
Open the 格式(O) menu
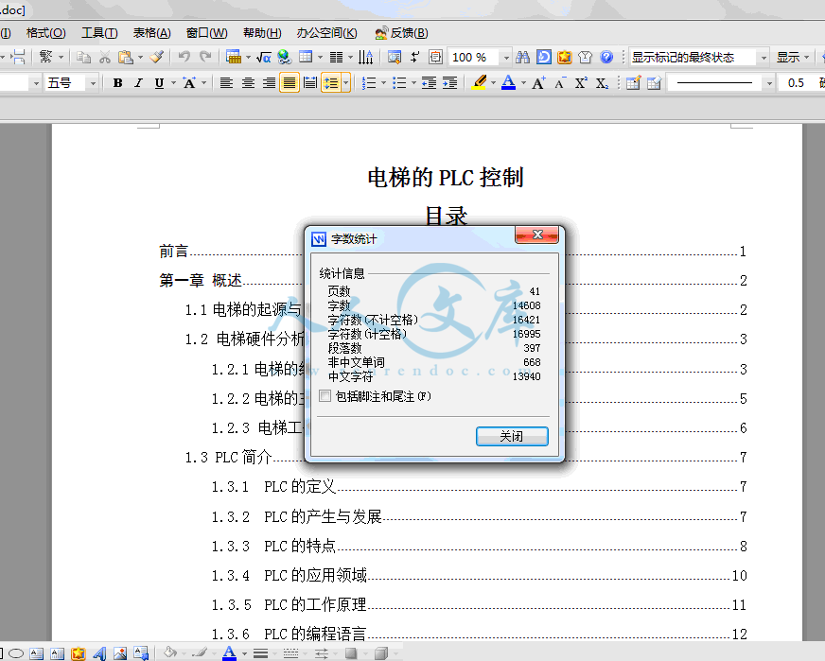45,32
